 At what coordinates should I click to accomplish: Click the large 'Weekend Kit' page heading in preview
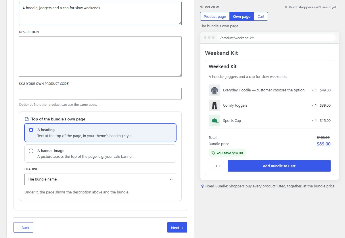221,53
